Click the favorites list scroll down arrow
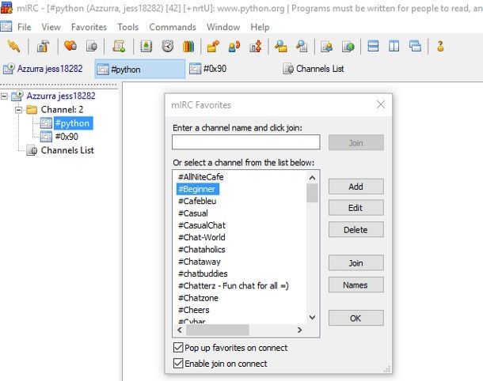Viewport: 483px width, 381px height. 312,317
